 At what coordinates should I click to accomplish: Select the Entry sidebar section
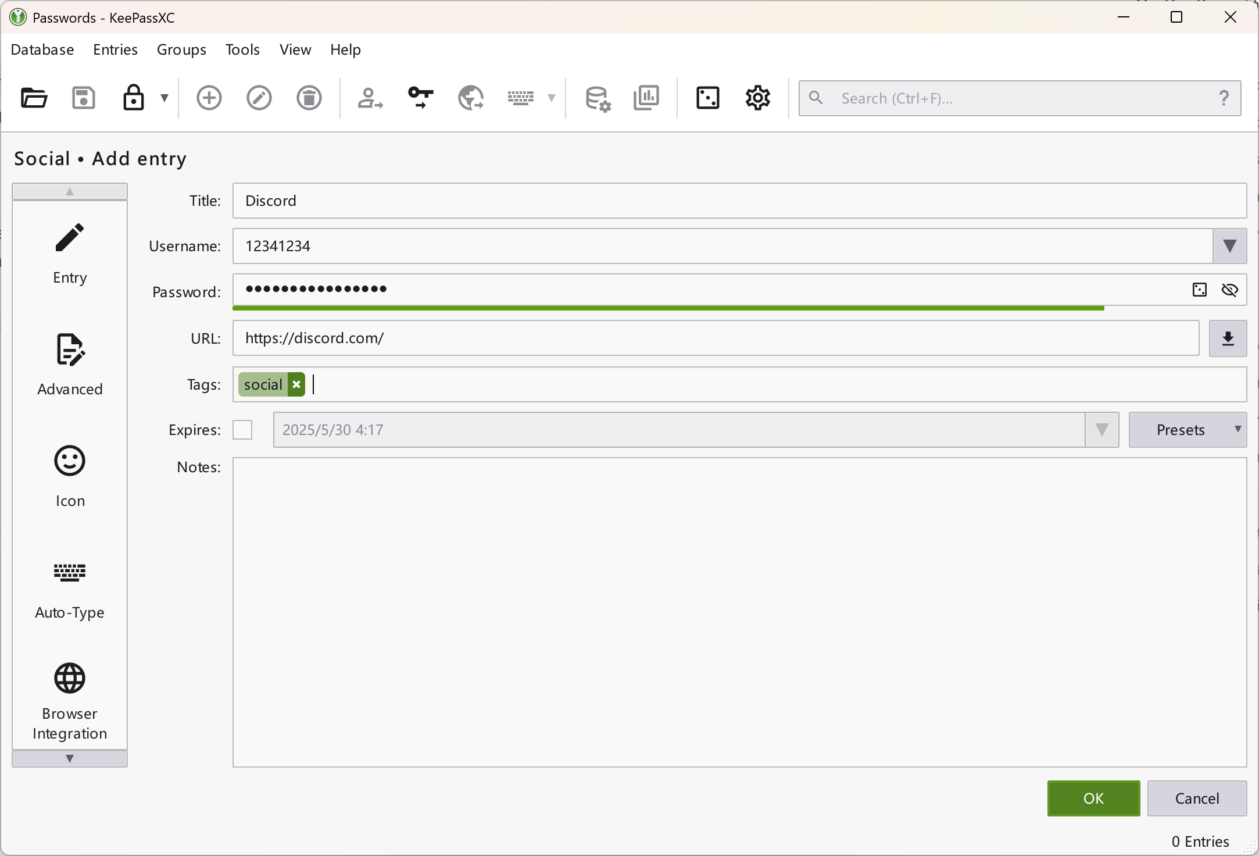coord(70,254)
